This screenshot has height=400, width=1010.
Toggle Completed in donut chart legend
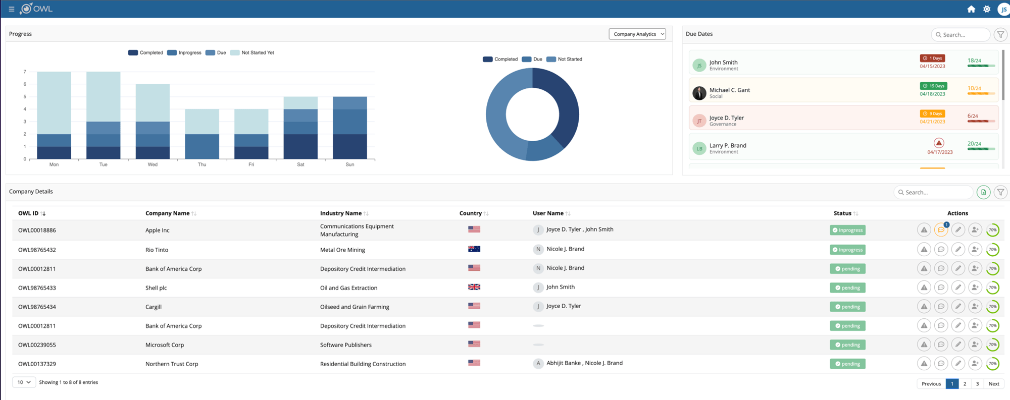[500, 59]
